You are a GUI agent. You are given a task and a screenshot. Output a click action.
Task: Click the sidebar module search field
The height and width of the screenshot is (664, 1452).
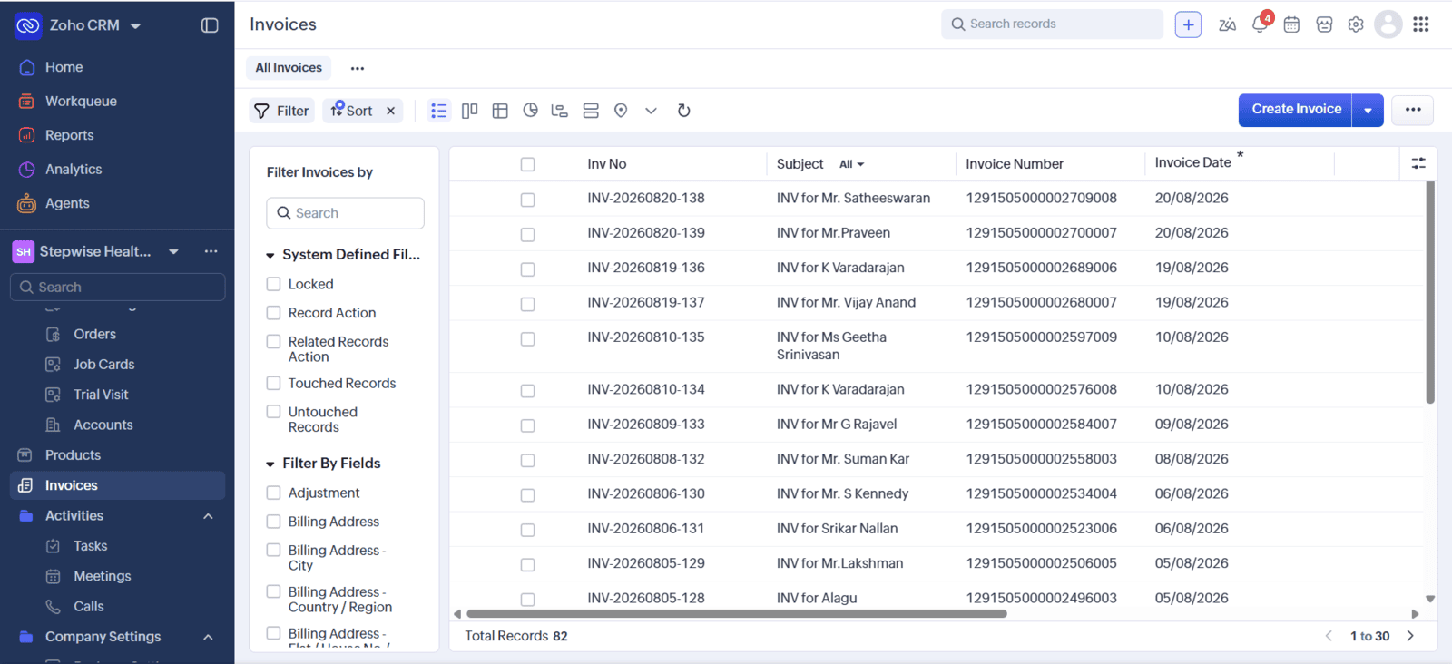coord(118,288)
